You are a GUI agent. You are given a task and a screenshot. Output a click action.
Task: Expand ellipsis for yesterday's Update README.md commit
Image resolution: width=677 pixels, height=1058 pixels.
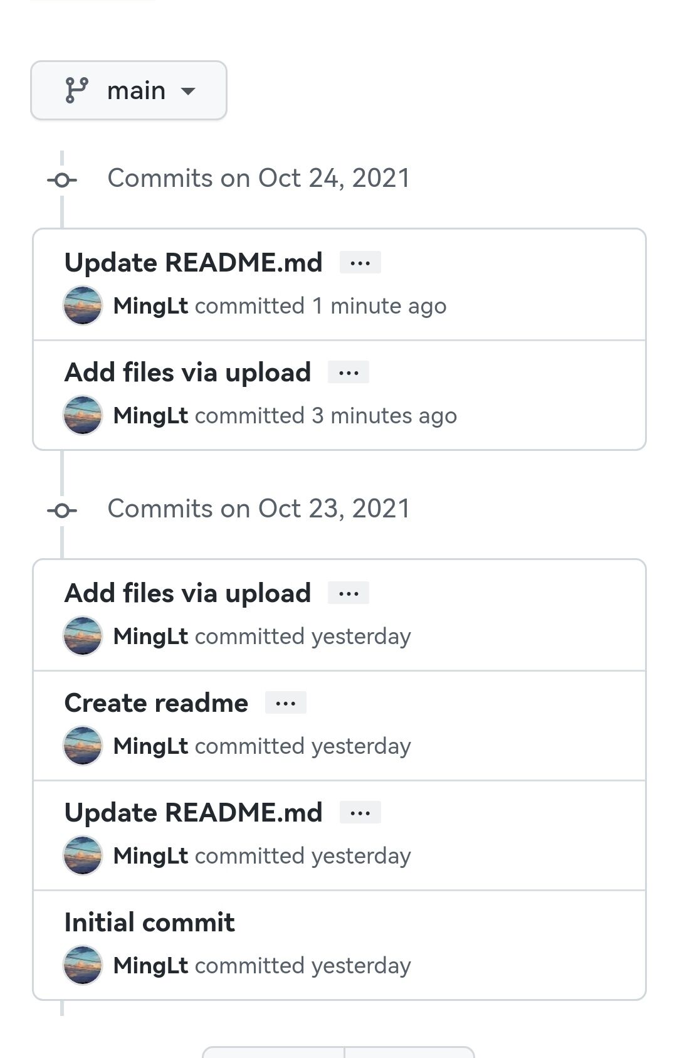360,813
